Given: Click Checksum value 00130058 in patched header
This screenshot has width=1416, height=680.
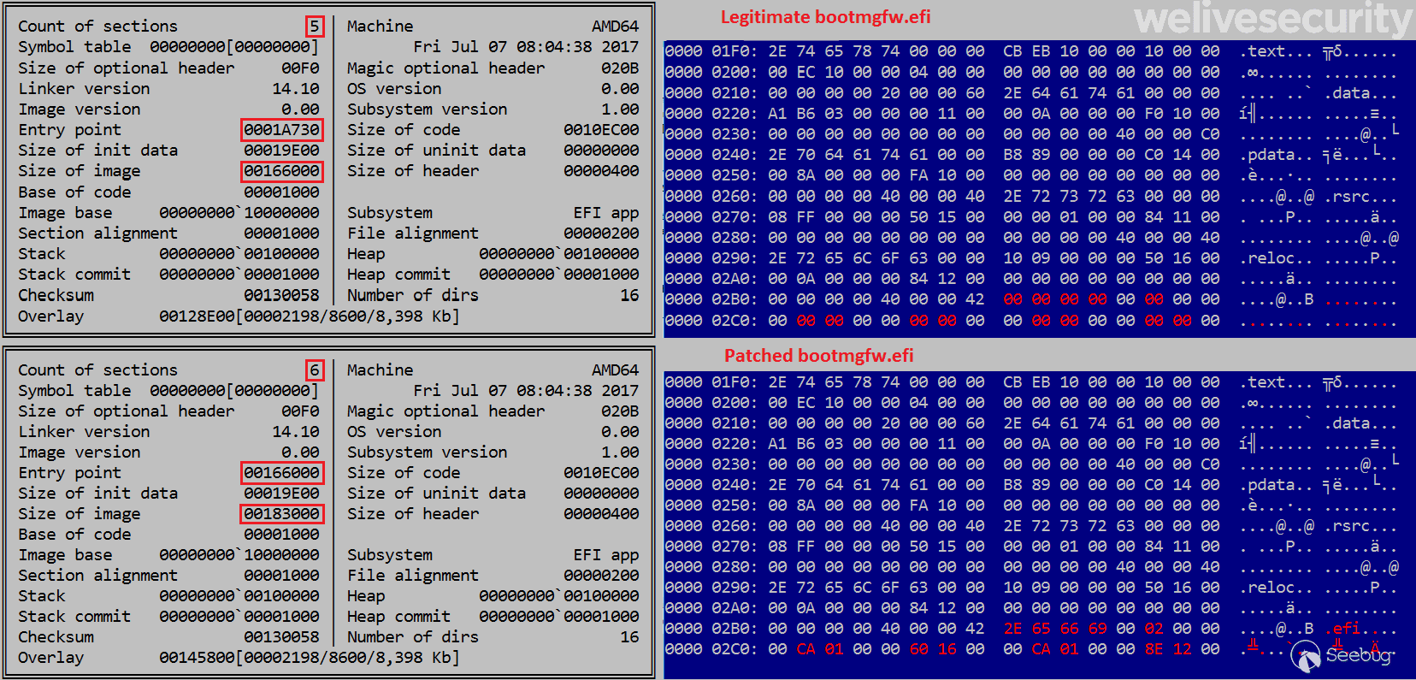Looking at the screenshot, I should pos(281,637).
